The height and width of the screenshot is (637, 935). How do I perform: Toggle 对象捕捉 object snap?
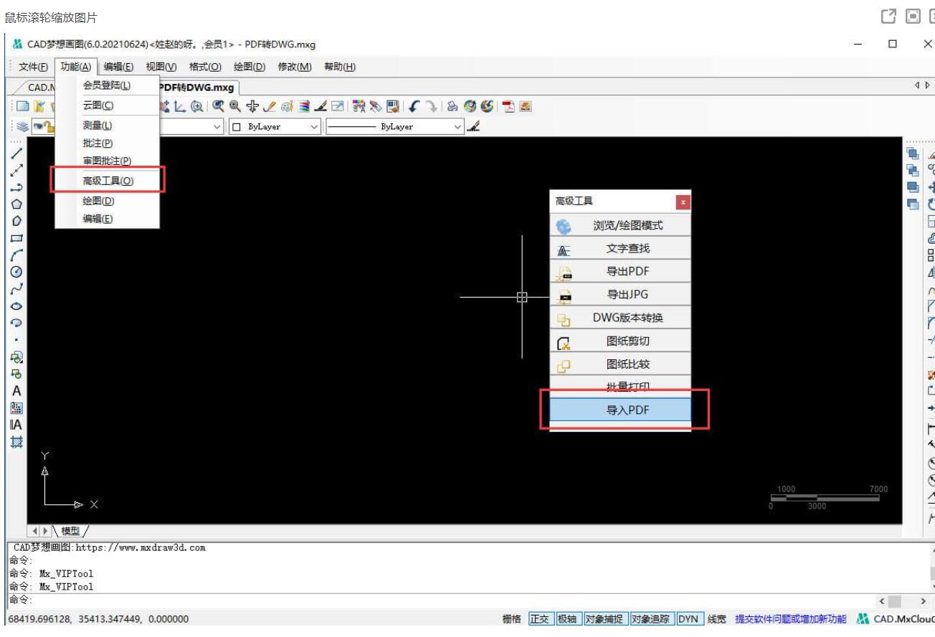604,619
